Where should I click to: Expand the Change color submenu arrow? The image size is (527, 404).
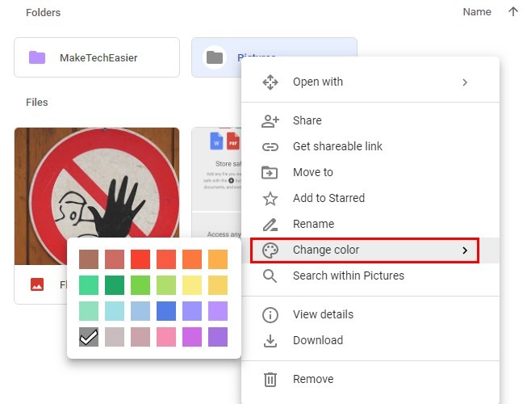click(x=465, y=250)
